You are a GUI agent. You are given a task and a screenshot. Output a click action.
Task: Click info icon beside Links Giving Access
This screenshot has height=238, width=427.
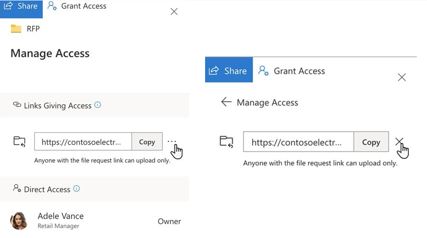point(98,105)
